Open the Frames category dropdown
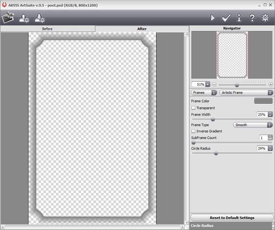The height and width of the screenshot is (230, 275). click(x=204, y=93)
